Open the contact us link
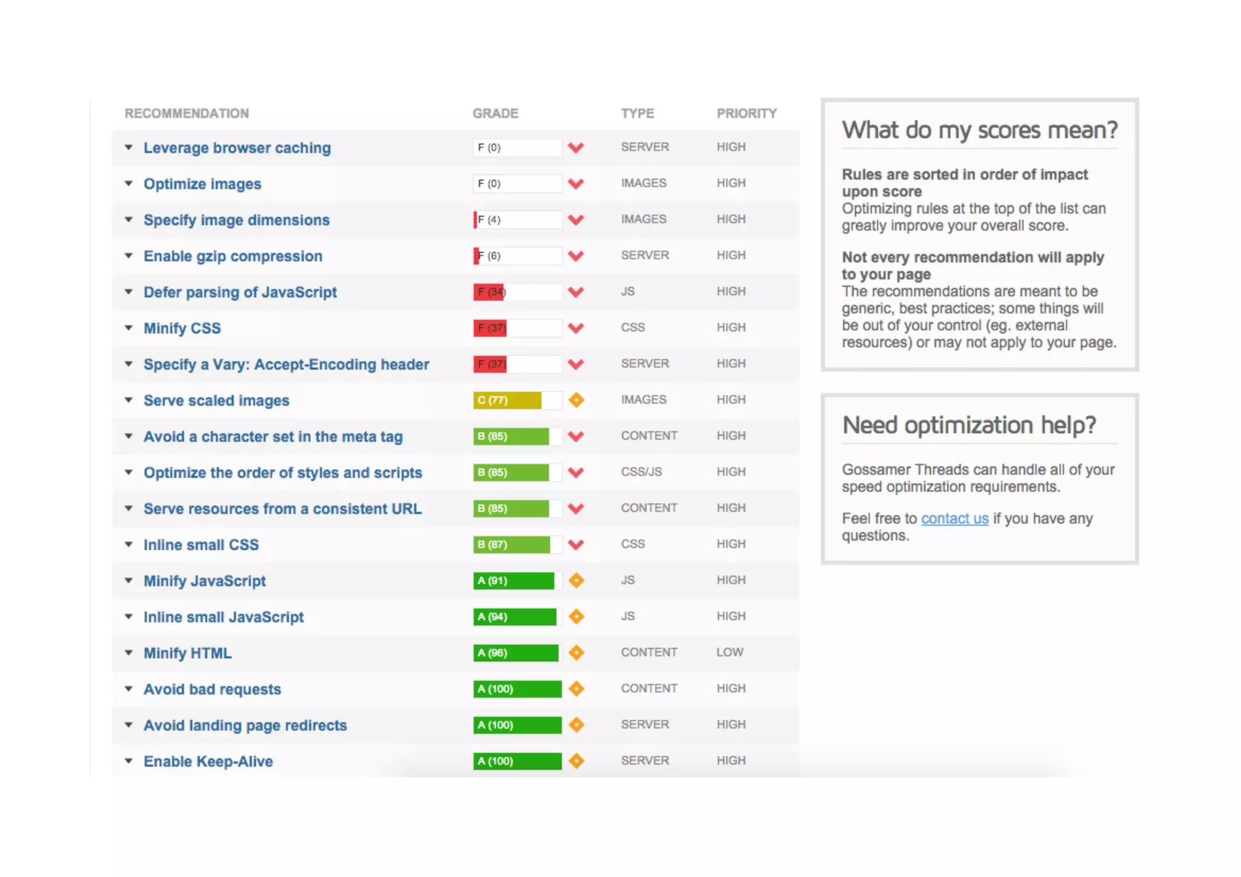1241x877 pixels. 954,519
